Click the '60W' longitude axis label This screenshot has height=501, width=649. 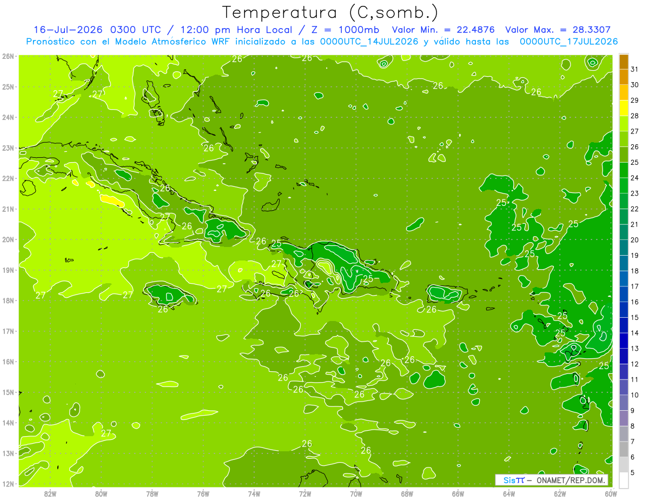point(611,493)
